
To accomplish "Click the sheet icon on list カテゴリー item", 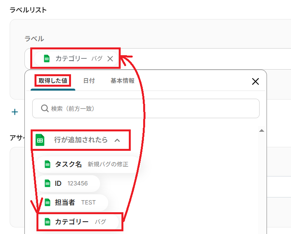I will (47, 222).
